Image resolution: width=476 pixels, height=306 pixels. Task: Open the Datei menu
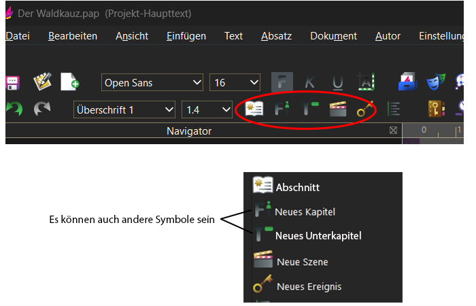18,36
